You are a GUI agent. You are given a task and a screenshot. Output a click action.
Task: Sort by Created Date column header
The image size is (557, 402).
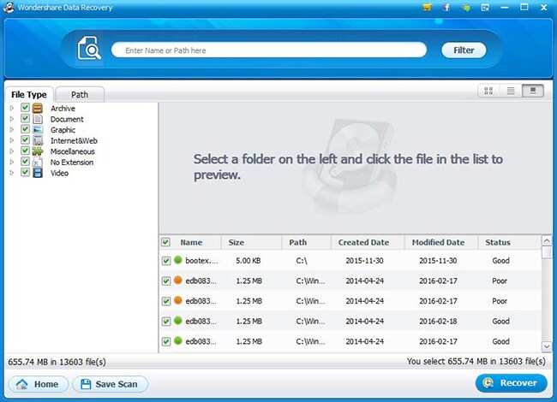pos(368,242)
